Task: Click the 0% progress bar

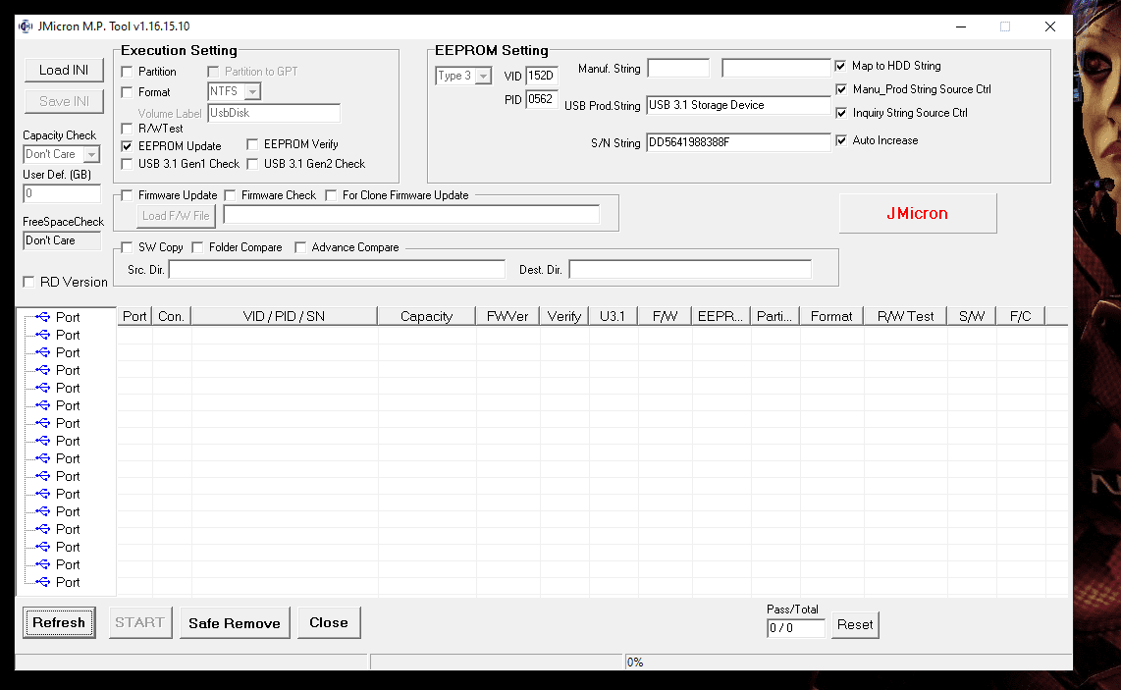Action: point(847,663)
